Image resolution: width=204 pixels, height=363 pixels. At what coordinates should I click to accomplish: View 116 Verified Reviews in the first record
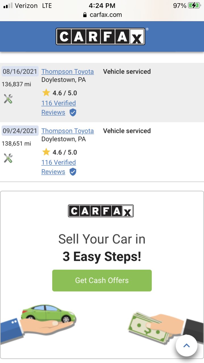click(59, 108)
